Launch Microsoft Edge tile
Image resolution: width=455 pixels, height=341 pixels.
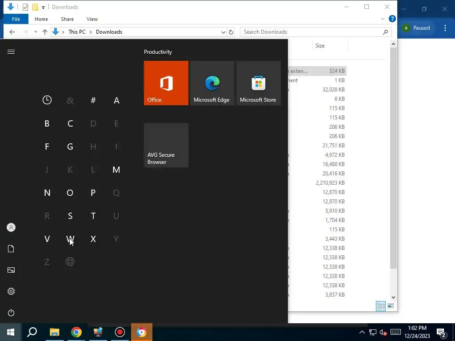(x=212, y=83)
